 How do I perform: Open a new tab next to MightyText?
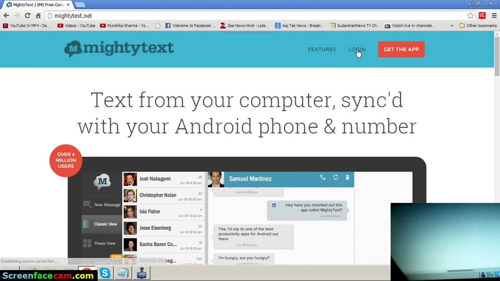tap(80, 5)
